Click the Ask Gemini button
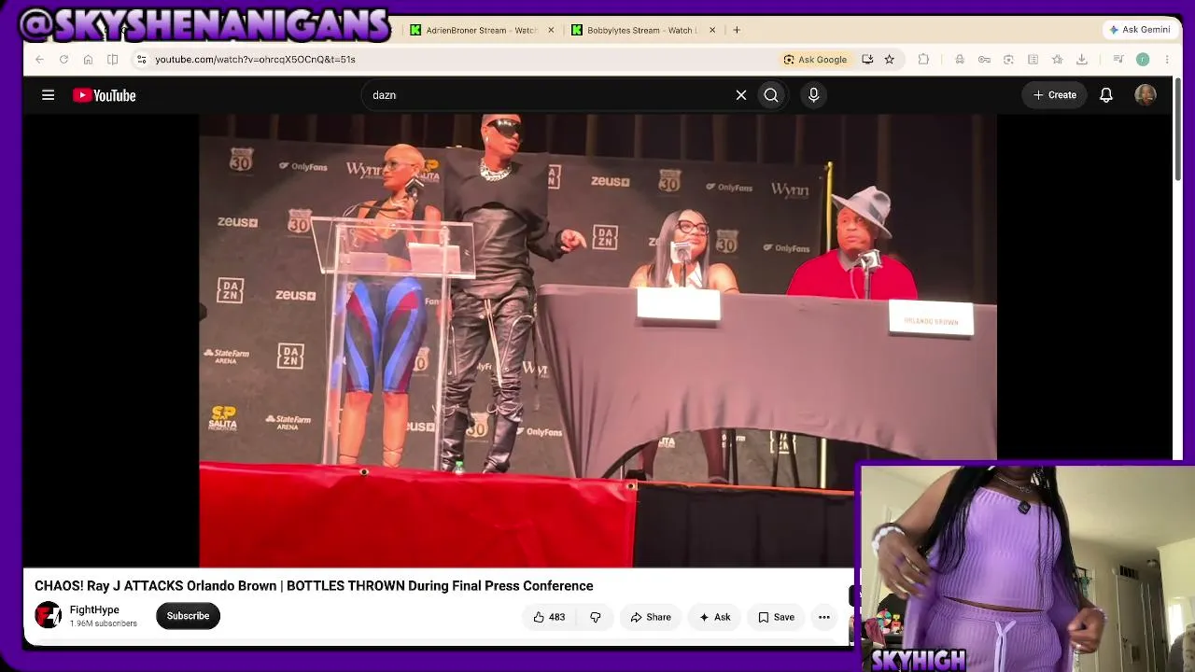Screen dimensions: 1195x672 [1138, 30]
